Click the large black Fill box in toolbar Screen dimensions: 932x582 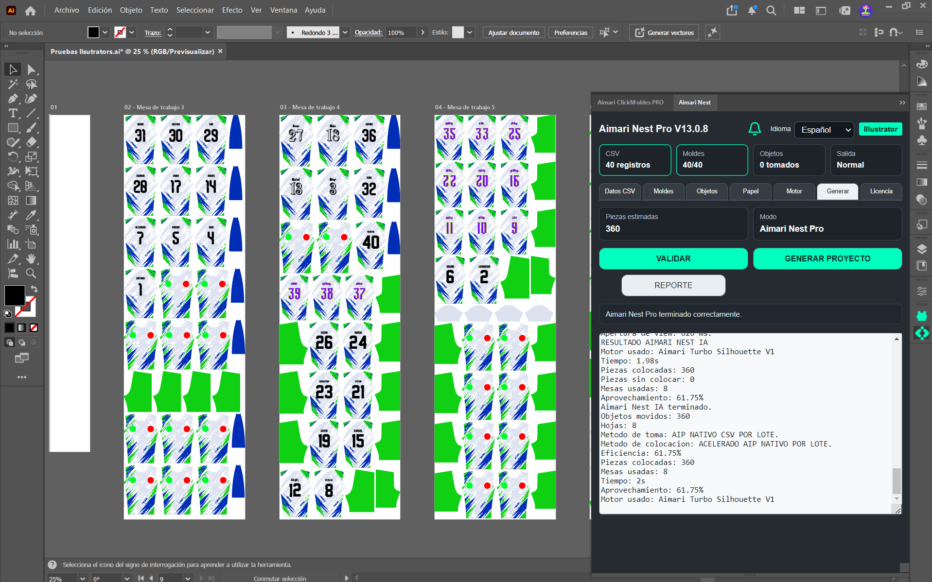[15, 295]
